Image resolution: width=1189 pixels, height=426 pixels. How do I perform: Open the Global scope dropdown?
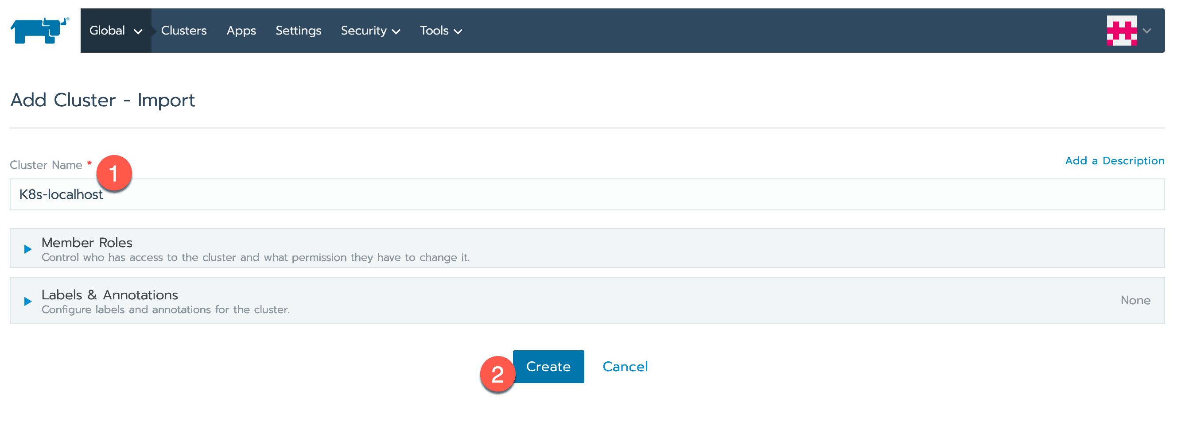click(x=116, y=31)
